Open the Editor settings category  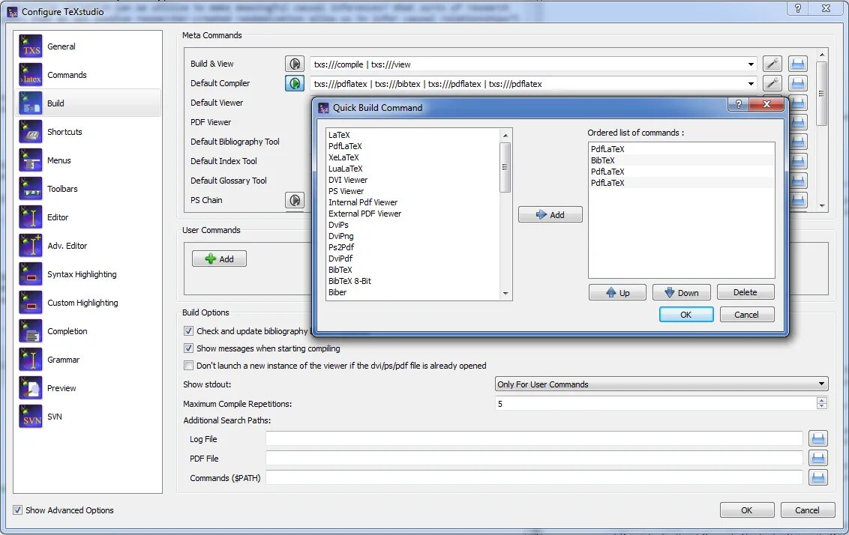tap(88, 217)
